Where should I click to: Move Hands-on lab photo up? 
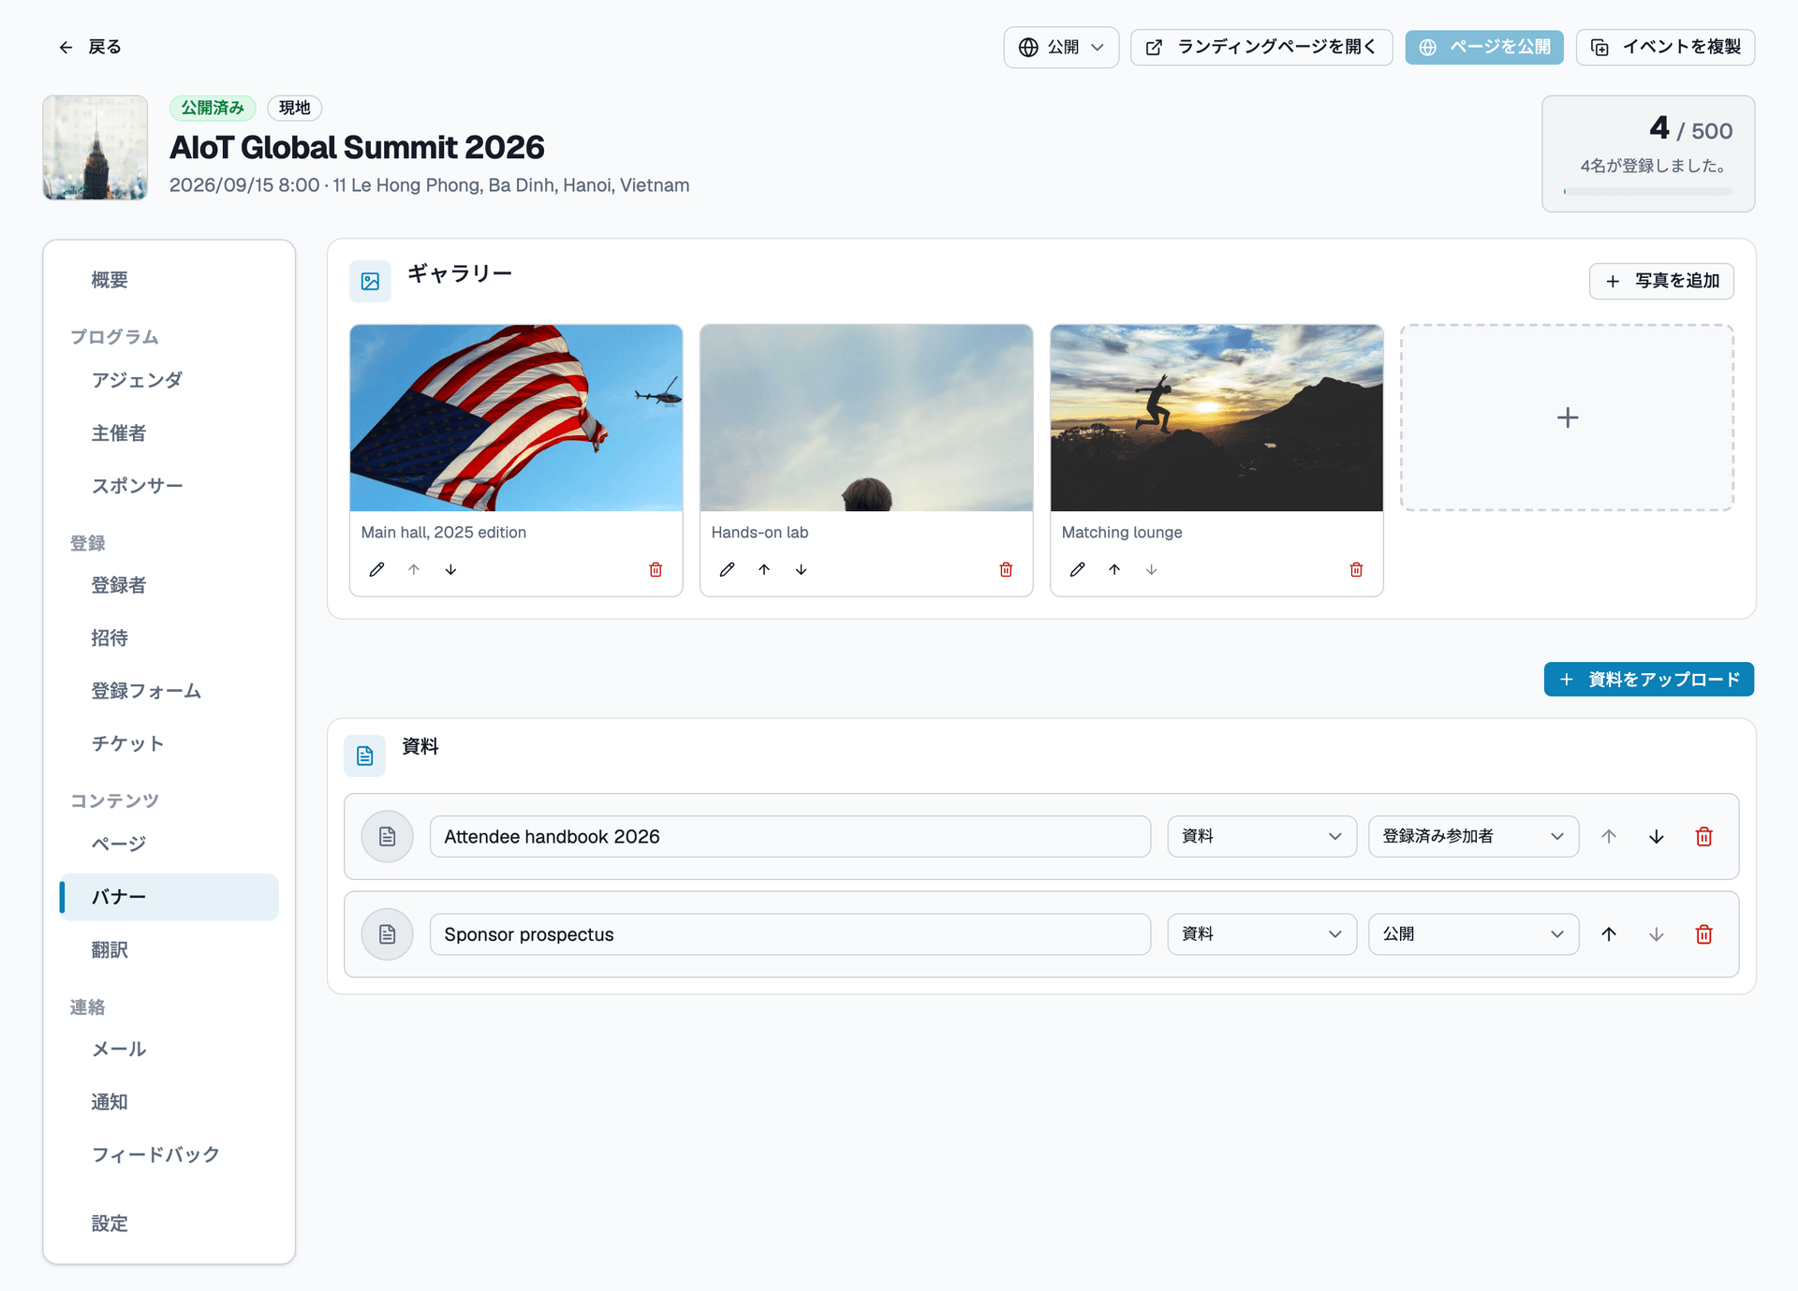tap(764, 569)
